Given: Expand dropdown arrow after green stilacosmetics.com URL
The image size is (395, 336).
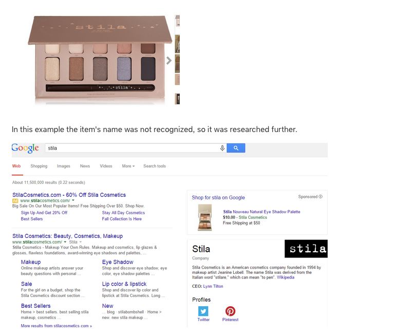Looking at the screenshot, I should [x=65, y=242].
